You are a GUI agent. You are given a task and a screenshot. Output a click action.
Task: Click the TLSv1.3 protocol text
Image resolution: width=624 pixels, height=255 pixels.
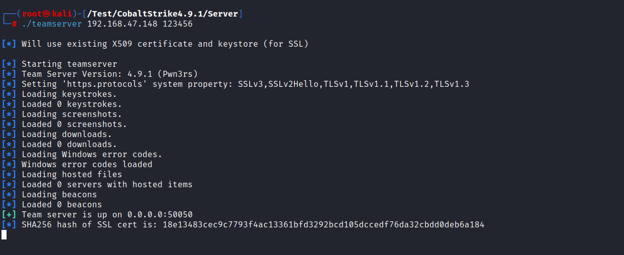[452, 84]
